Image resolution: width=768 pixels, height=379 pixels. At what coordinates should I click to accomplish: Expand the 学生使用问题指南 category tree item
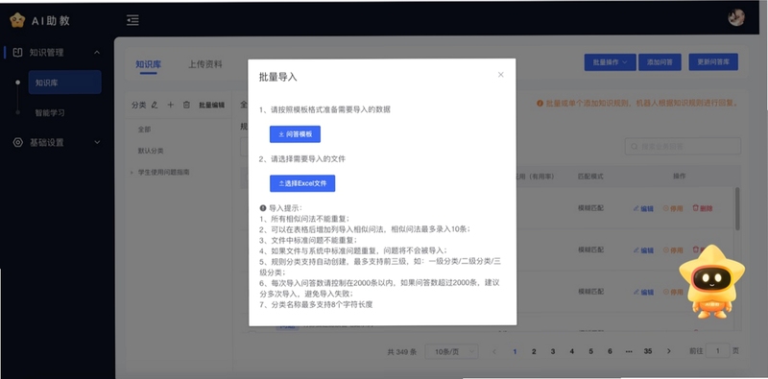(132, 173)
